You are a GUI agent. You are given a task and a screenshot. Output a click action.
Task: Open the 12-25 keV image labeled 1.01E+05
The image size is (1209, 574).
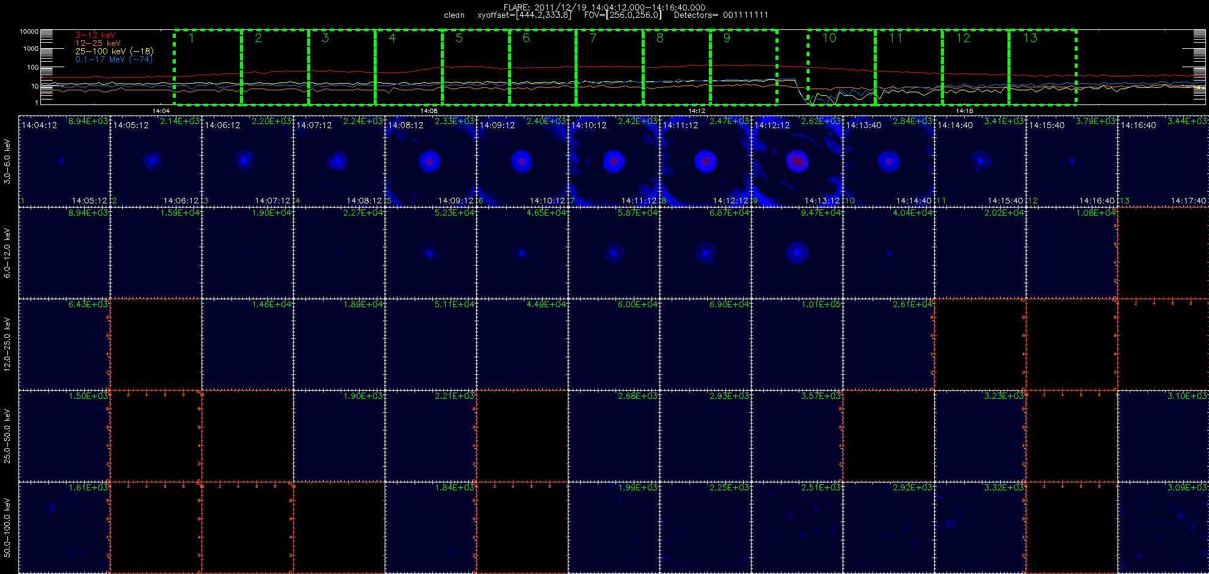coord(797,344)
